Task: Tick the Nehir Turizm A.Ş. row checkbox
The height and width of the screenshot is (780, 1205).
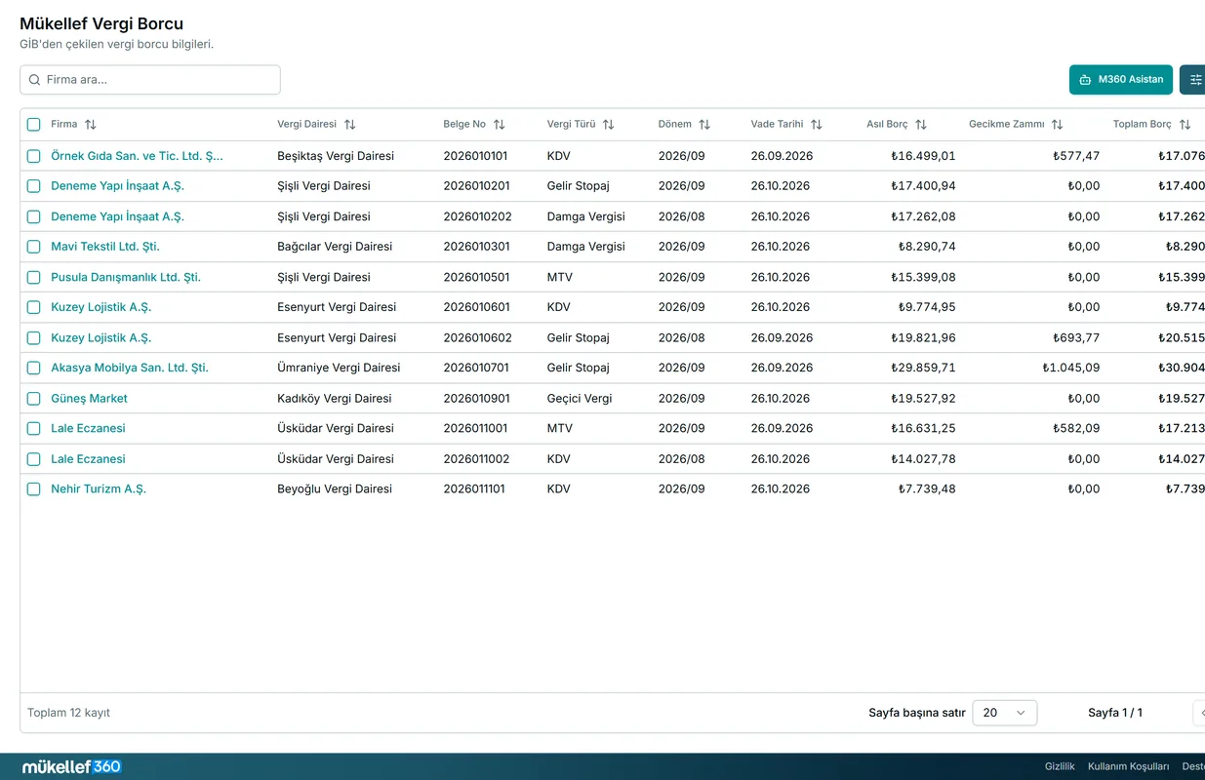Action: [34, 489]
